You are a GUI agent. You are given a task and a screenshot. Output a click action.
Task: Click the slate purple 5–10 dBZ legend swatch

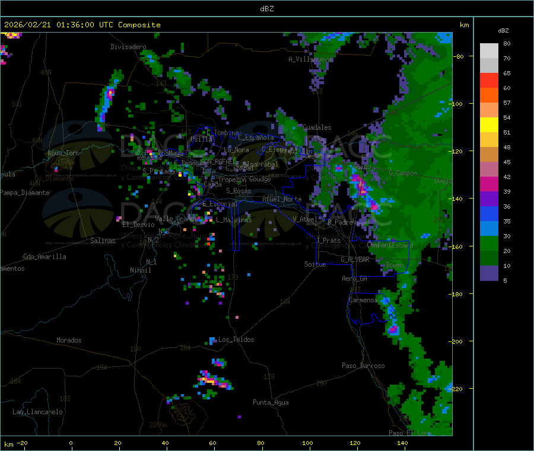tap(489, 273)
